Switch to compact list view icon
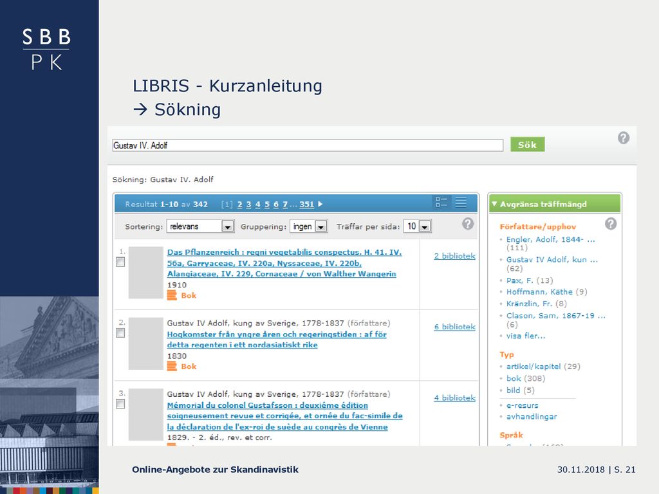This screenshot has width=659, height=494. (x=461, y=203)
